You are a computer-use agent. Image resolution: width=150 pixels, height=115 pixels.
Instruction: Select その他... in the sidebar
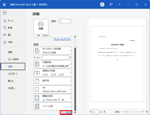coord(13,88)
